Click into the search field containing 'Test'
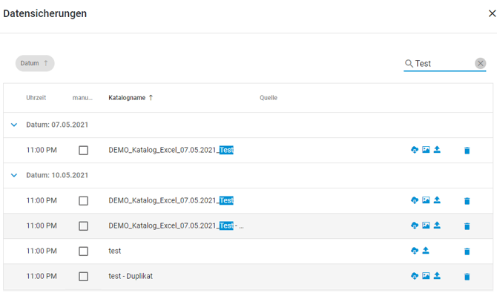 click(x=444, y=64)
